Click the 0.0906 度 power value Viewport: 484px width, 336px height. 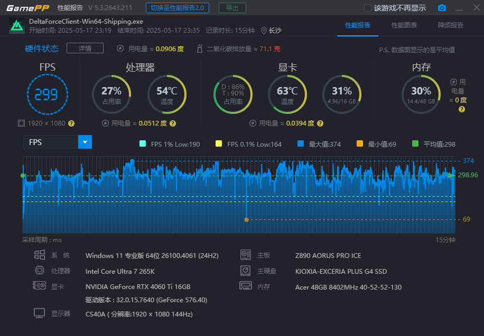coord(170,49)
